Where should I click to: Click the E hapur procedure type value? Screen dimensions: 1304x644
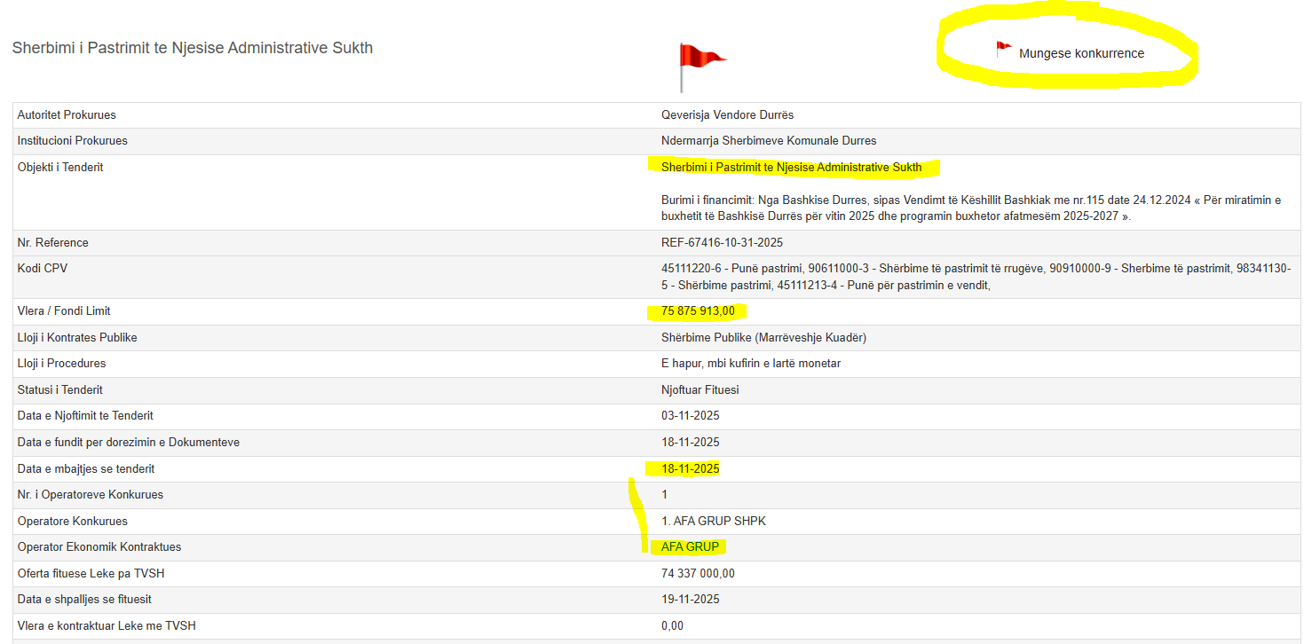coord(751,363)
